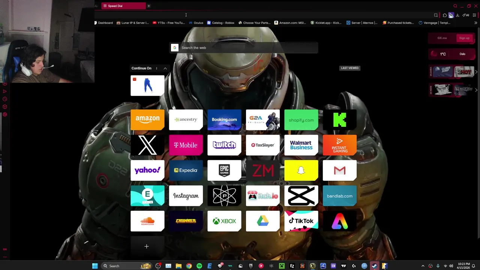Viewport: 480px width, 270px height.
Task: Open the Amazon speed dial tile
Action: (x=147, y=120)
